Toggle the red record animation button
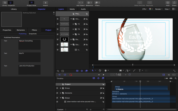The width and height of the screenshot is (178, 111). [x=71, y=75]
